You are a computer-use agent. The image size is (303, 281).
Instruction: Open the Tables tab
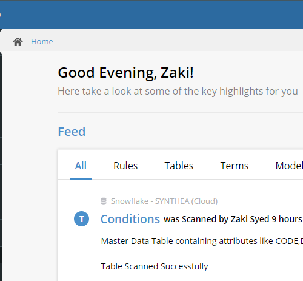point(179,166)
